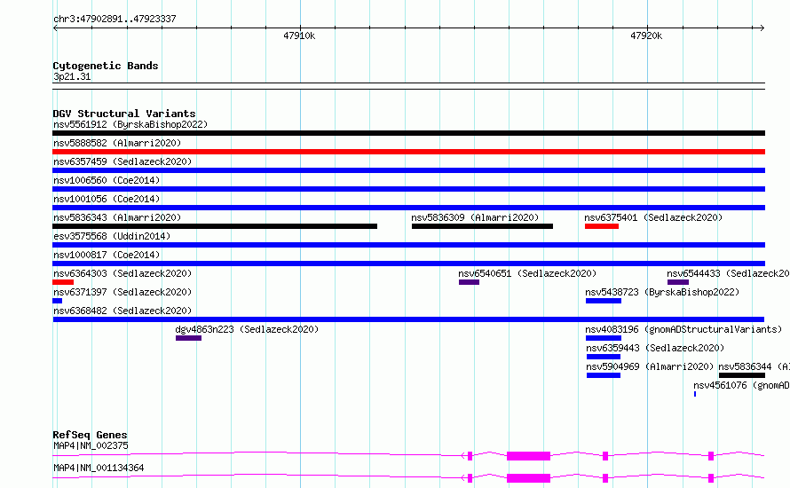The width and height of the screenshot is (790, 488).
Task: Select the nsv5561912 (ByrskaBishop2022) black variant bar
Action: click(x=408, y=133)
